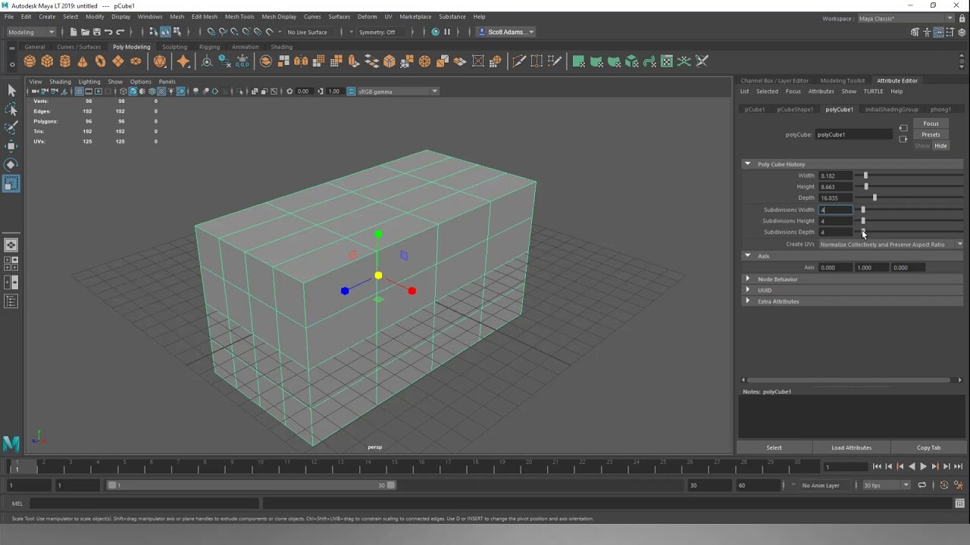The height and width of the screenshot is (545, 970).
Task: Create a polygon cube from the shelf
Action: [x=47, y=61]
